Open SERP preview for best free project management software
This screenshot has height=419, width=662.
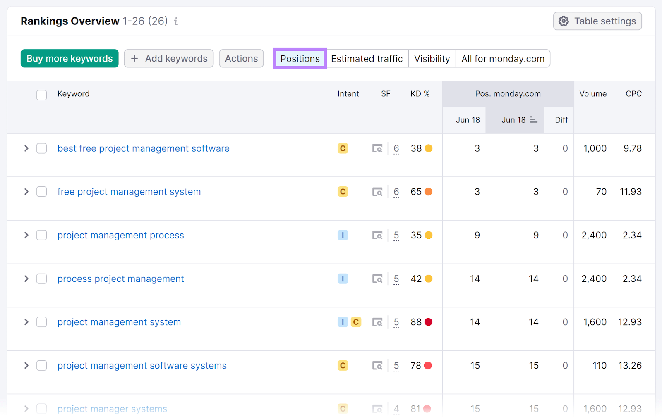click(x=377, y=148)
